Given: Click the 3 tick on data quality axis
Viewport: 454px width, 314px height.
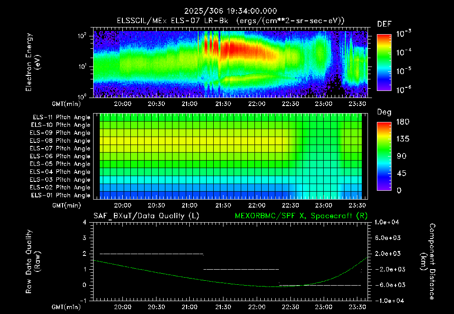Looking at the screenshot, I should tap(85, 238).
